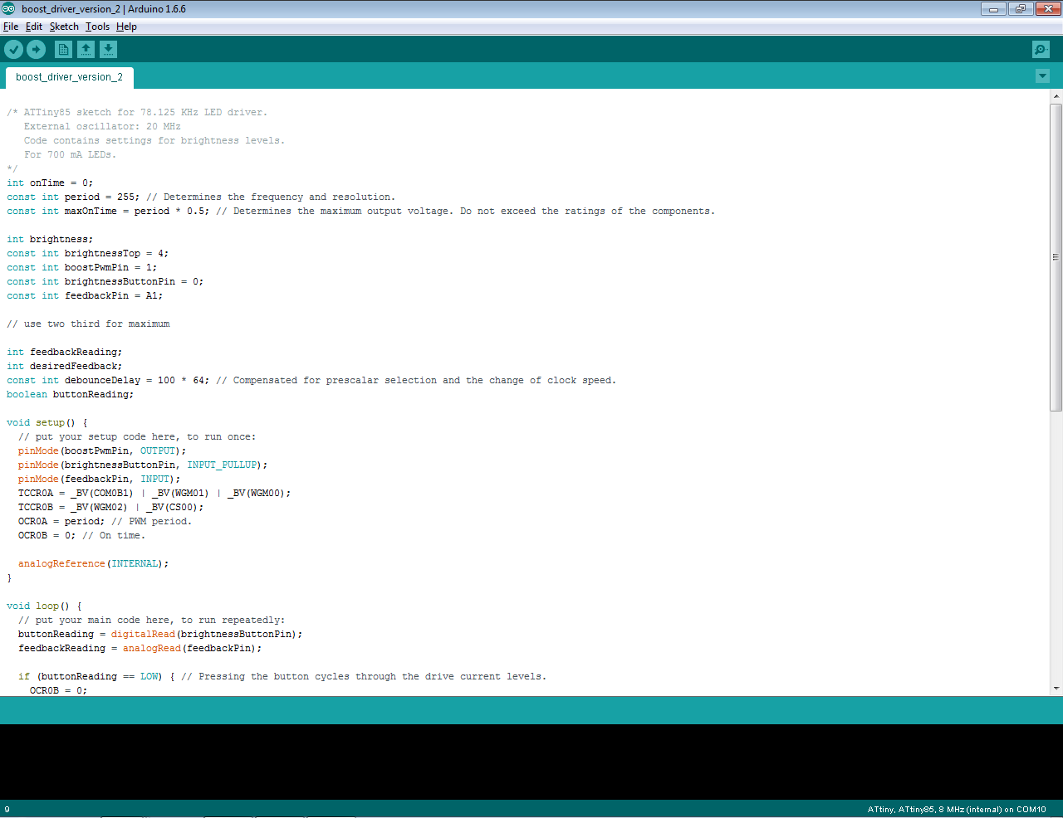Click the Verify sketch checkmark icon
The height and width of the screenshot is (818, 1063).
click(13, 50)
